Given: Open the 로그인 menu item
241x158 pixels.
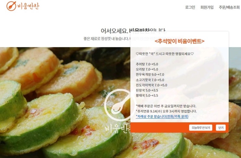Looking at the screenshot, I should (x=190, y=7).
